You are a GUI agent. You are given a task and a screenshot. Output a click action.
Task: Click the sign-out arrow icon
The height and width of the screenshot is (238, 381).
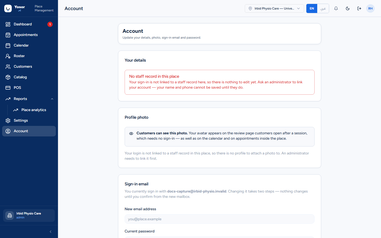[359, 8]
